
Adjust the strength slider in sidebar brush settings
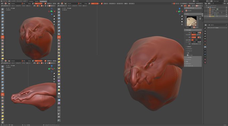coord(194,37)
